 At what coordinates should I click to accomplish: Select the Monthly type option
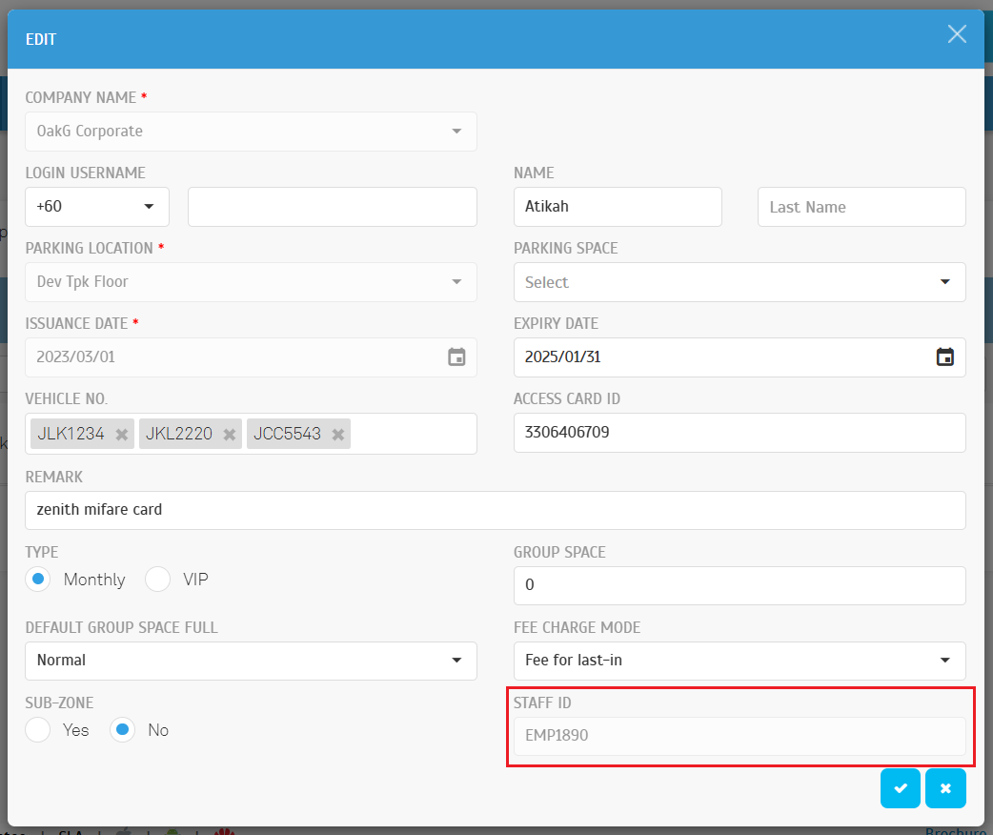tap(38, 580)
